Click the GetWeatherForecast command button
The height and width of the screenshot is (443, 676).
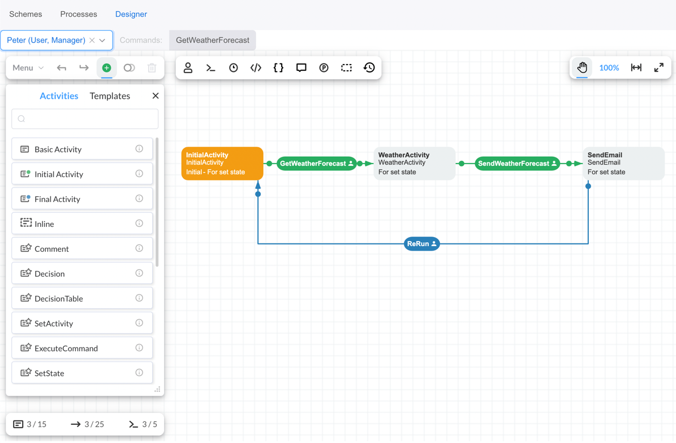(213, 40)
